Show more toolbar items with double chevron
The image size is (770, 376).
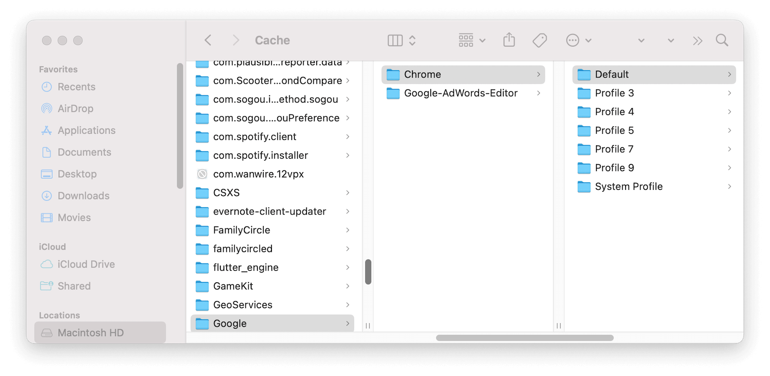[697, 41]
